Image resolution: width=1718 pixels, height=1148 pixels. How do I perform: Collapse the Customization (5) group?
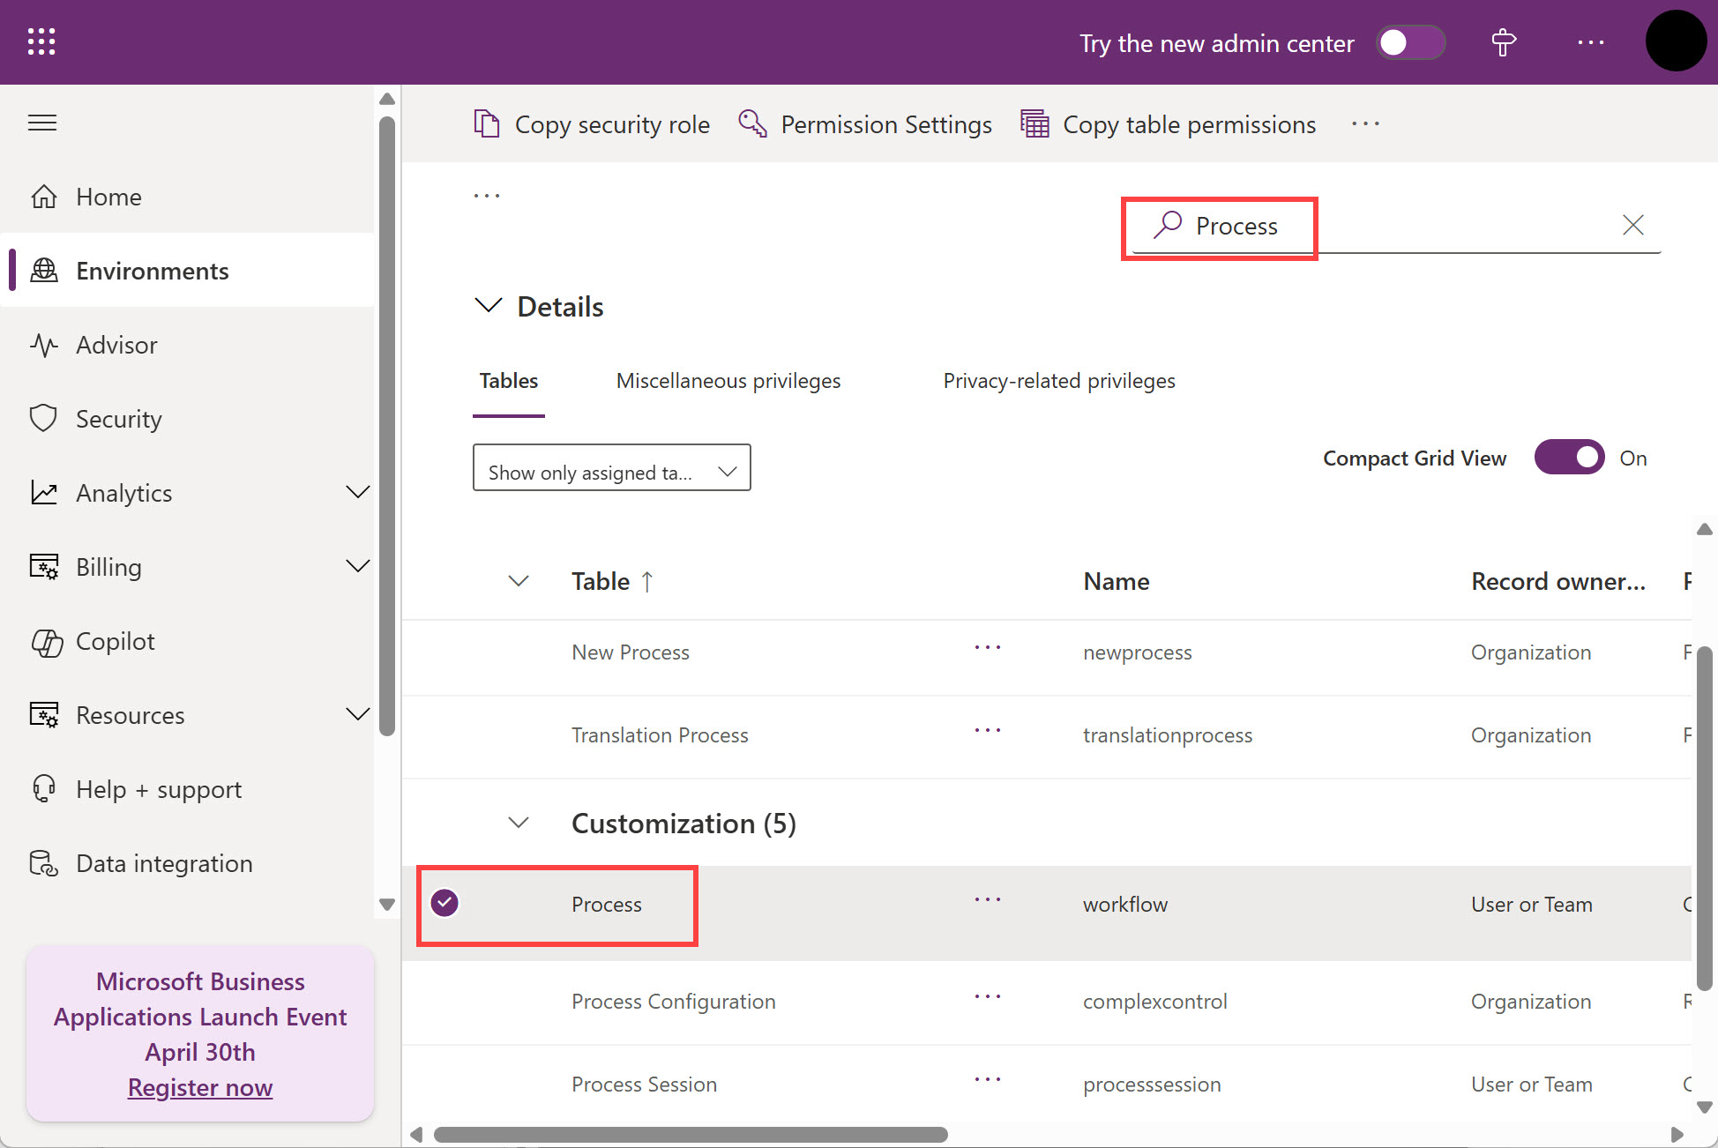coord(519,823)
